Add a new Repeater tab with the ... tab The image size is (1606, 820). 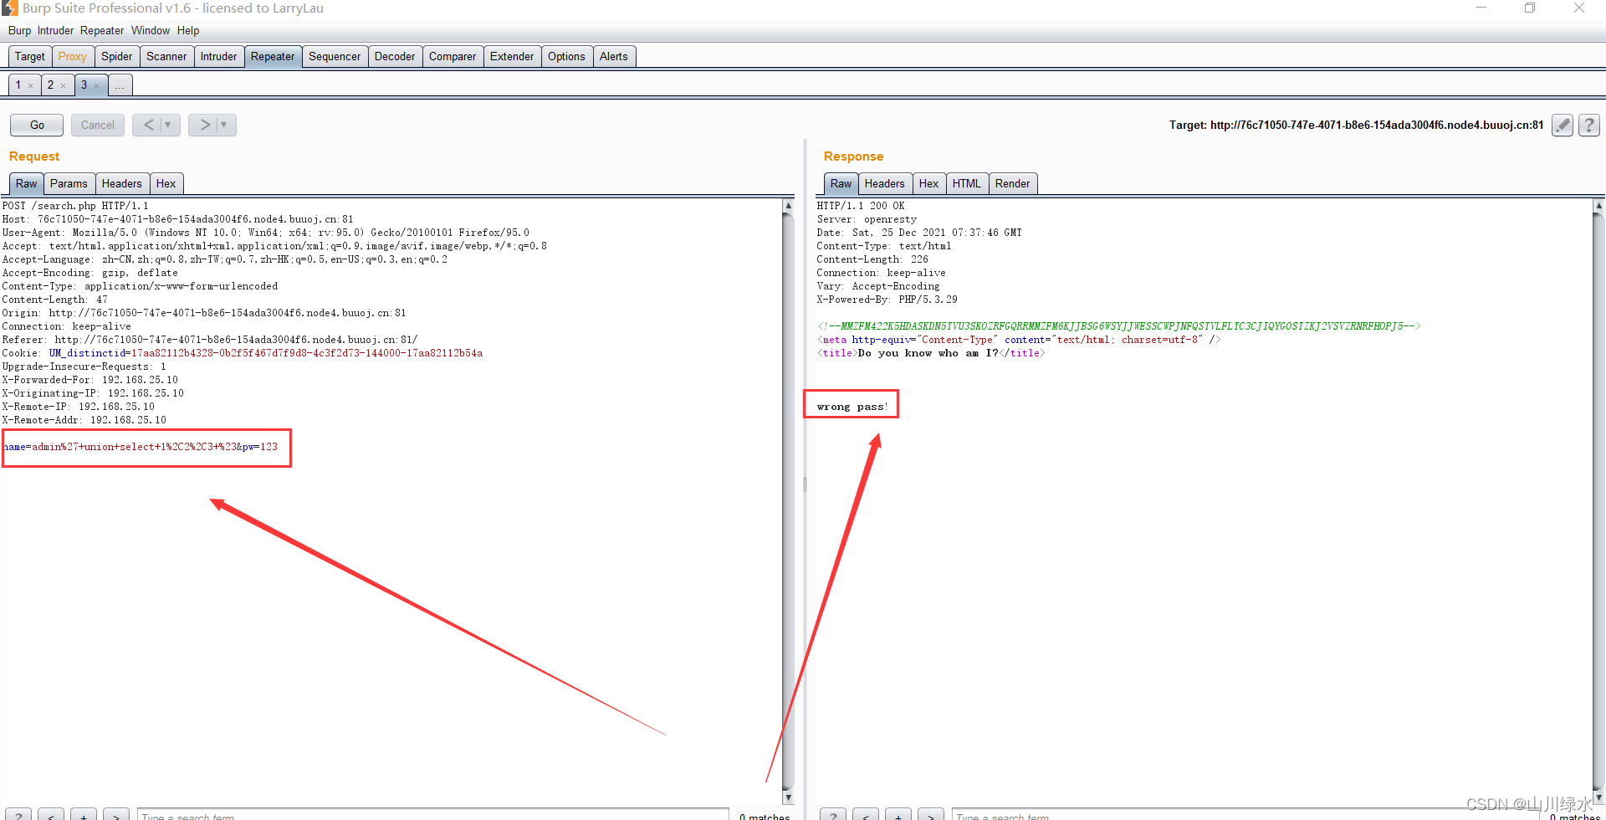pyautogui.click(x=120, y=85)
